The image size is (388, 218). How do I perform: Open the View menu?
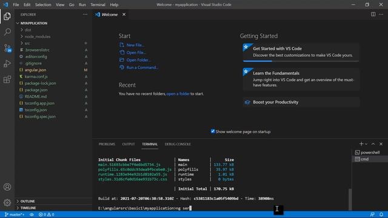click(60, 5)
